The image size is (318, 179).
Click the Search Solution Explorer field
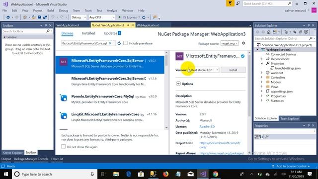pyautogui.click(x=282, y=38)
